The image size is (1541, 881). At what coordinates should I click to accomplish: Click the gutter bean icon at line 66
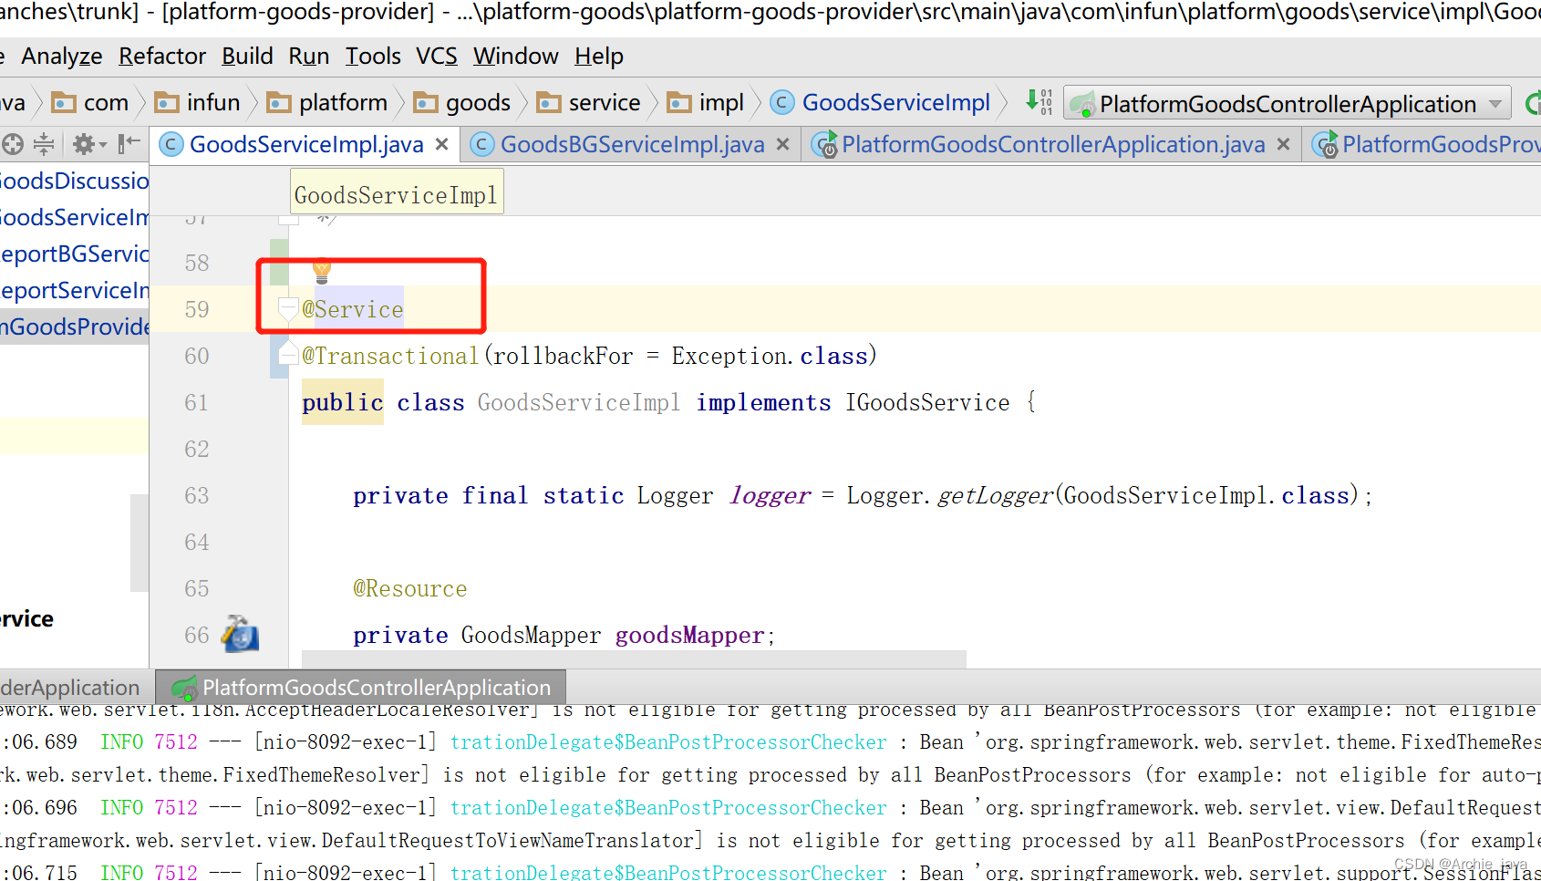click(x=241, y=634)
